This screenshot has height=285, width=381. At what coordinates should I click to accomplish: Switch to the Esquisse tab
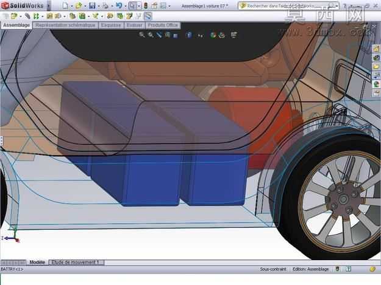click(x=111, y=25)
